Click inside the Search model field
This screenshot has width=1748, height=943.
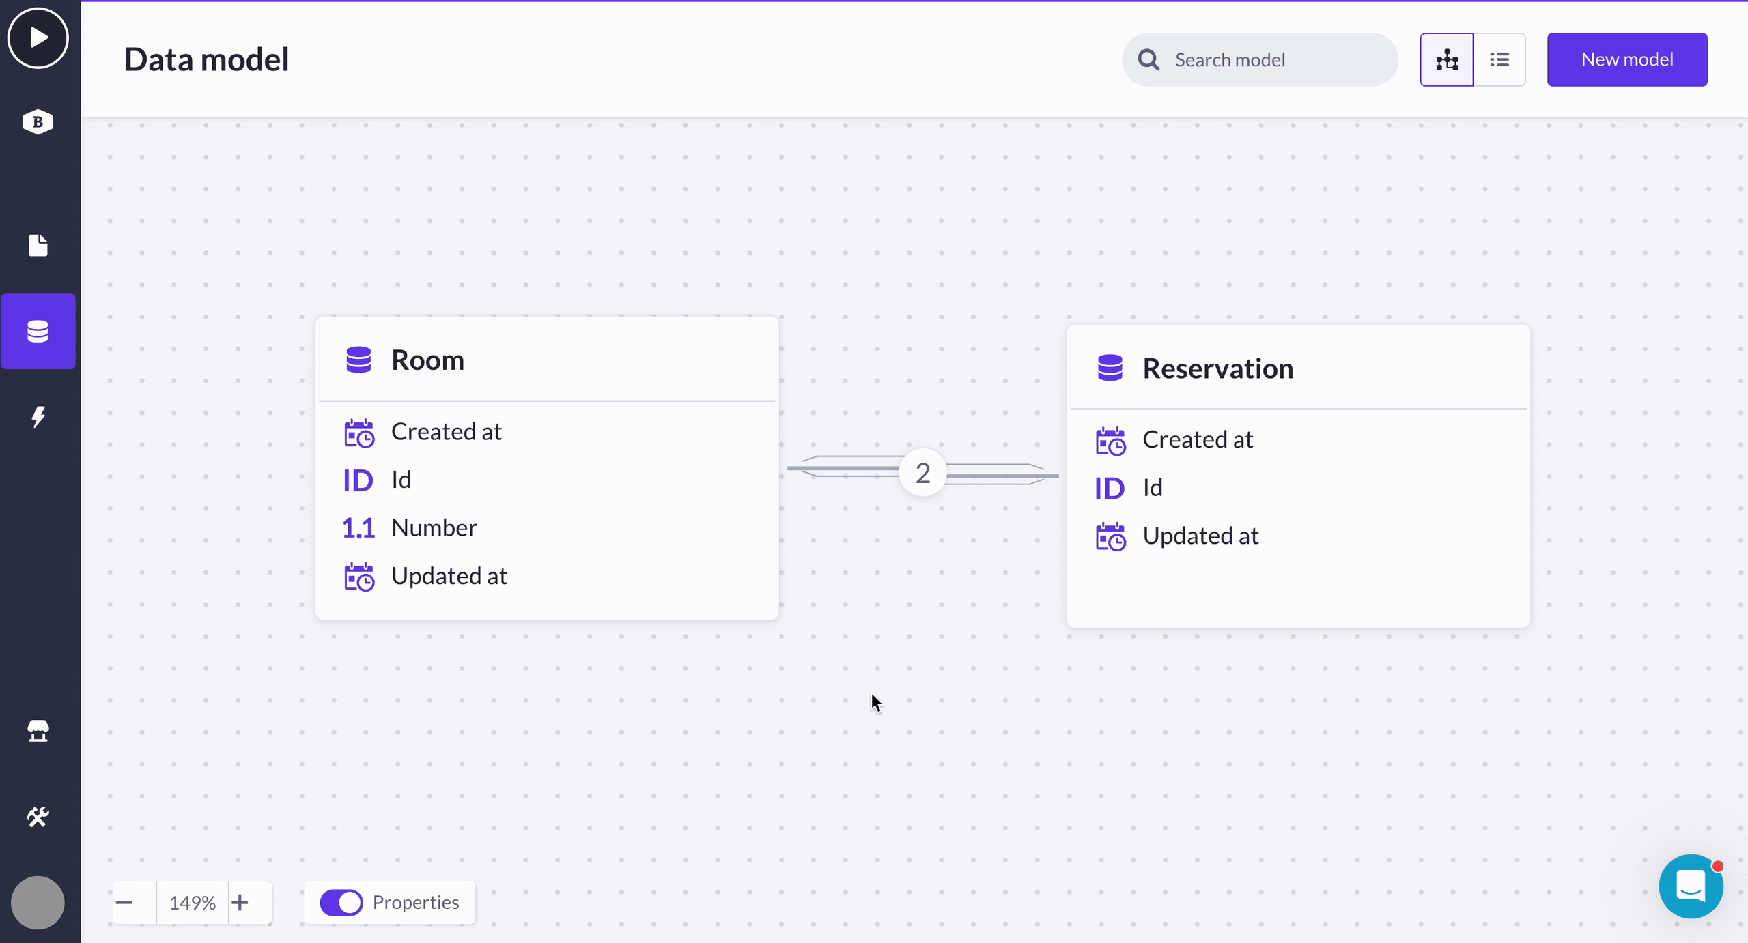tap(1260, 60)
